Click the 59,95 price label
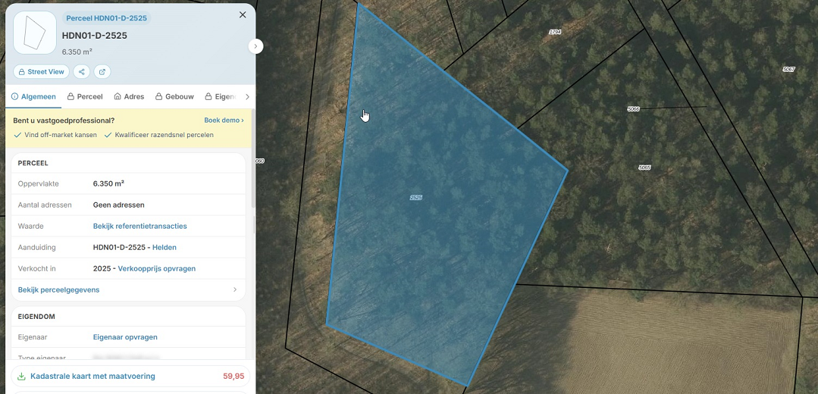818x394 pixels. tap(233, 377)
